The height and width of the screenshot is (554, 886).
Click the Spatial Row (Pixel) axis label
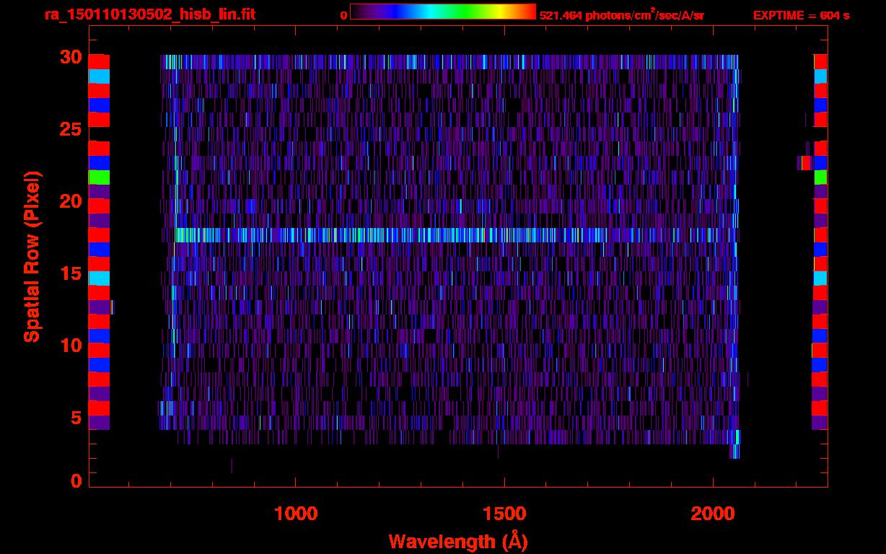pos(32,256)
